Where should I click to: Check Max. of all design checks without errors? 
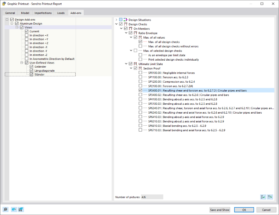click(x=140, y=46)
